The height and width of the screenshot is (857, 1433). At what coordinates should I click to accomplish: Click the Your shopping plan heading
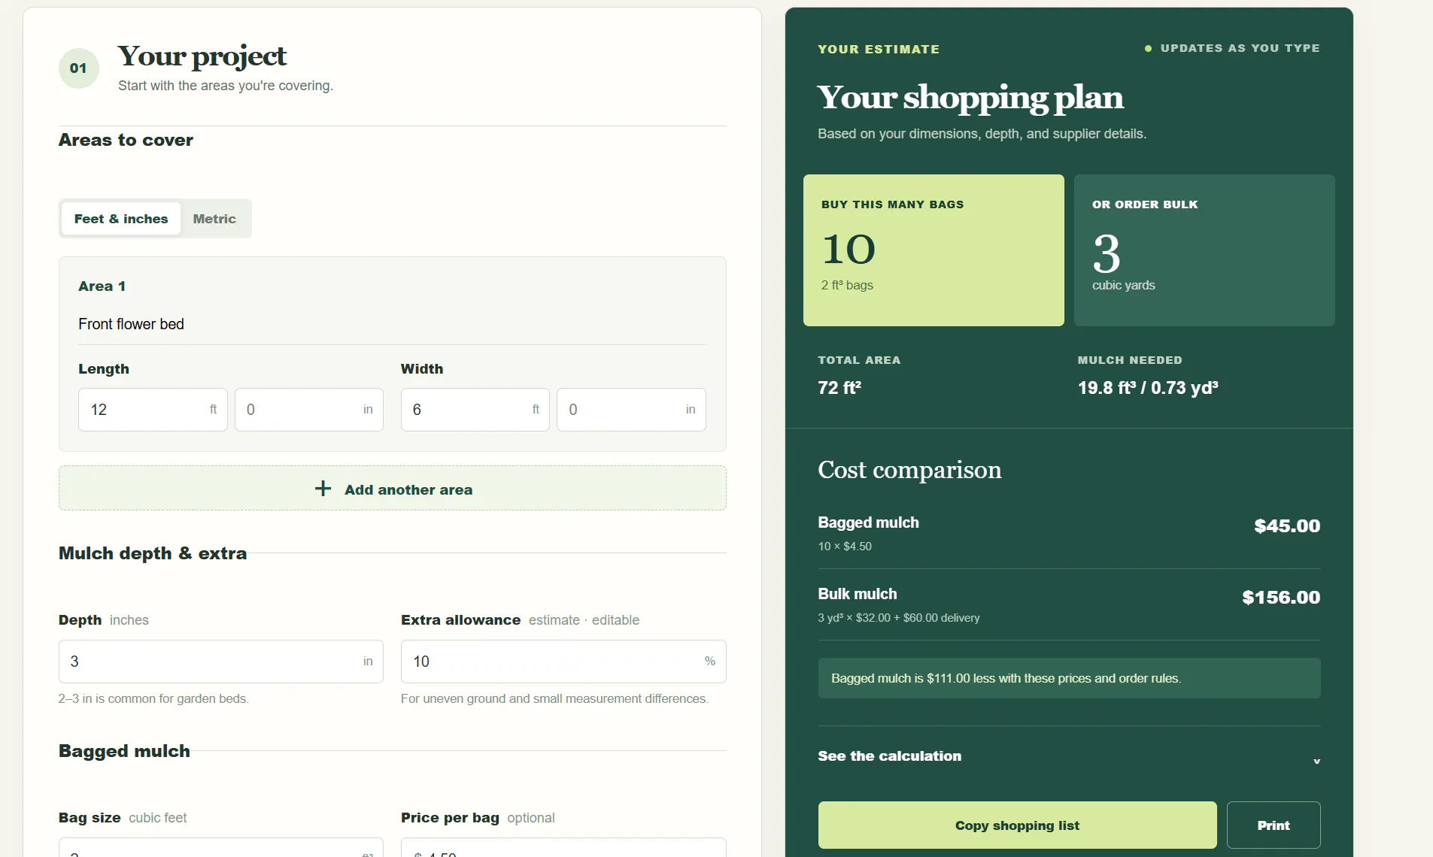[x=970, y=98]
